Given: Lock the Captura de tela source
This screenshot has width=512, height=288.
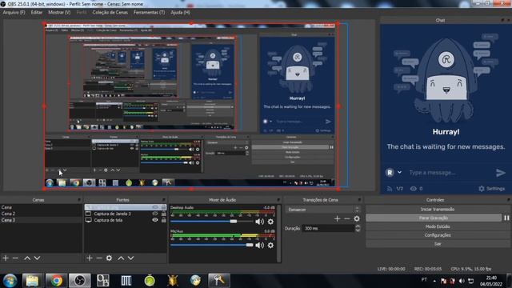Looking at the screenshot, I should [163, 220].
